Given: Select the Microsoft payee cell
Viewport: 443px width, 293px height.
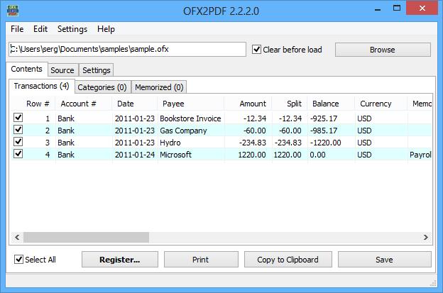Looking at the screenshot, I should 191,155.
